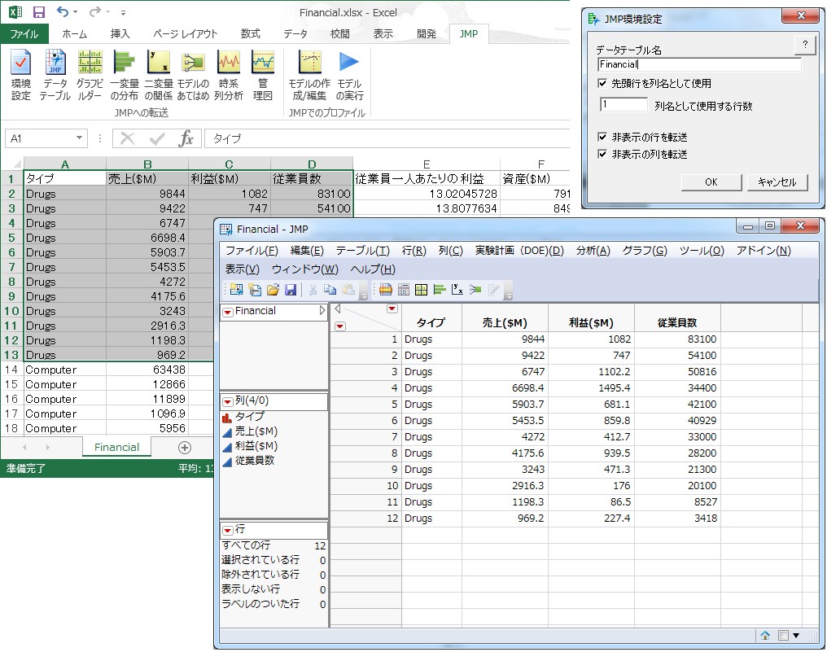827x652 pixels.
Task: Click キャンセル in JMP環境設定 dialog
Action: pos(777,182)
